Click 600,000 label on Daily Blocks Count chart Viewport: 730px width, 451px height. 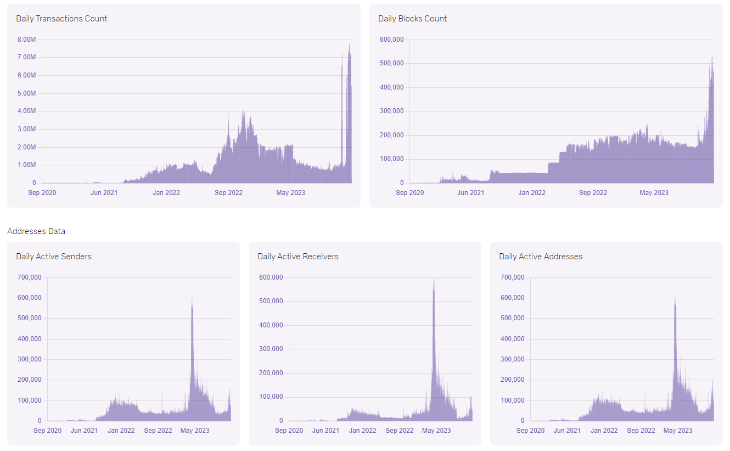coord(391,40)
